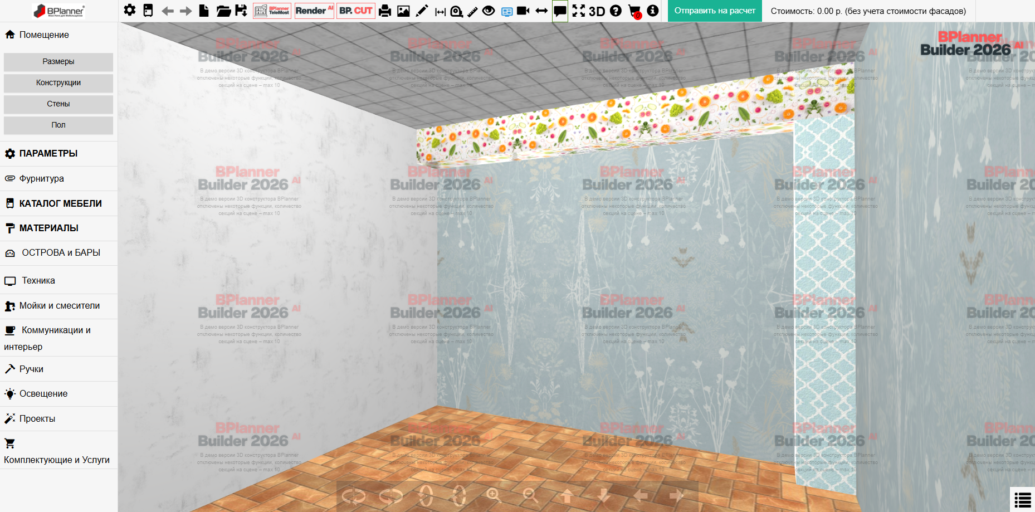Pan the view right with the right arrow
1035x512 pixels.
pos(677,495)
